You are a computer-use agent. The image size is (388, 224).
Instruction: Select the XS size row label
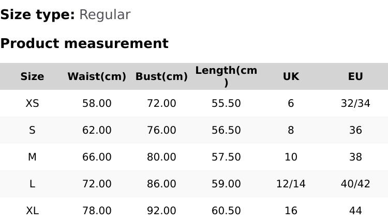[x=32, y=103]
